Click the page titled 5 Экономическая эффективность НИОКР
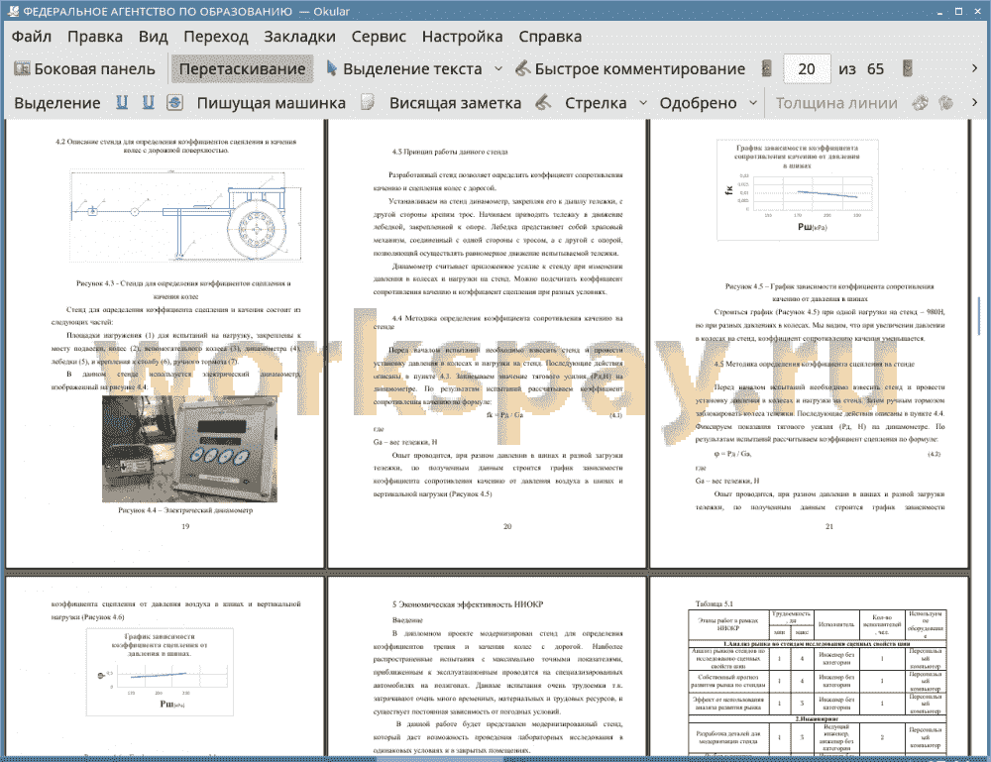 pos(488,666)
